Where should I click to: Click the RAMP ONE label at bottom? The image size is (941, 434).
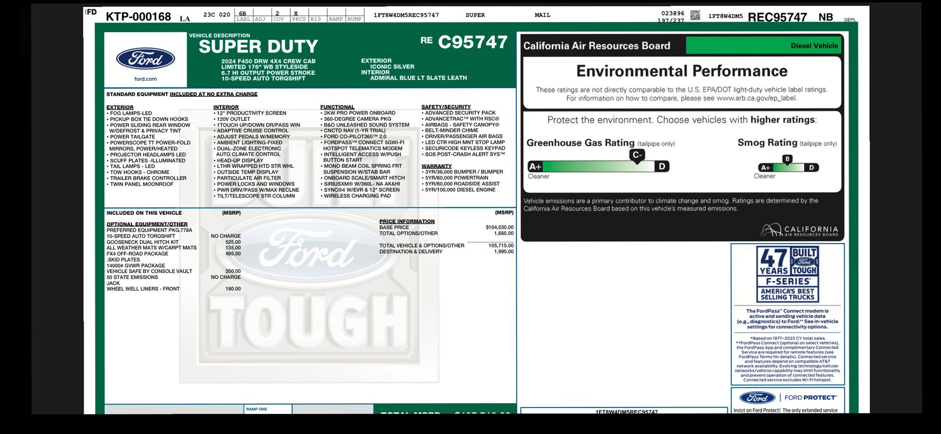[257, 409]
